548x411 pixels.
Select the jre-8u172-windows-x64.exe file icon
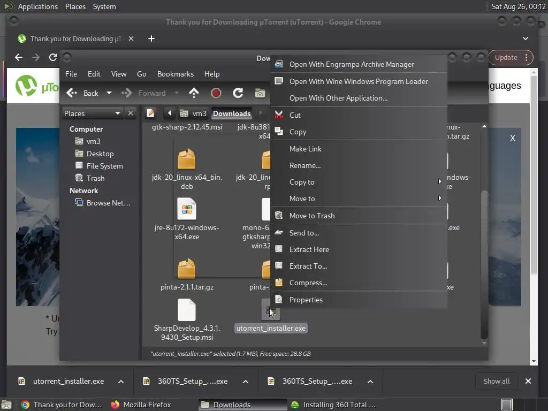pos(187,209)
